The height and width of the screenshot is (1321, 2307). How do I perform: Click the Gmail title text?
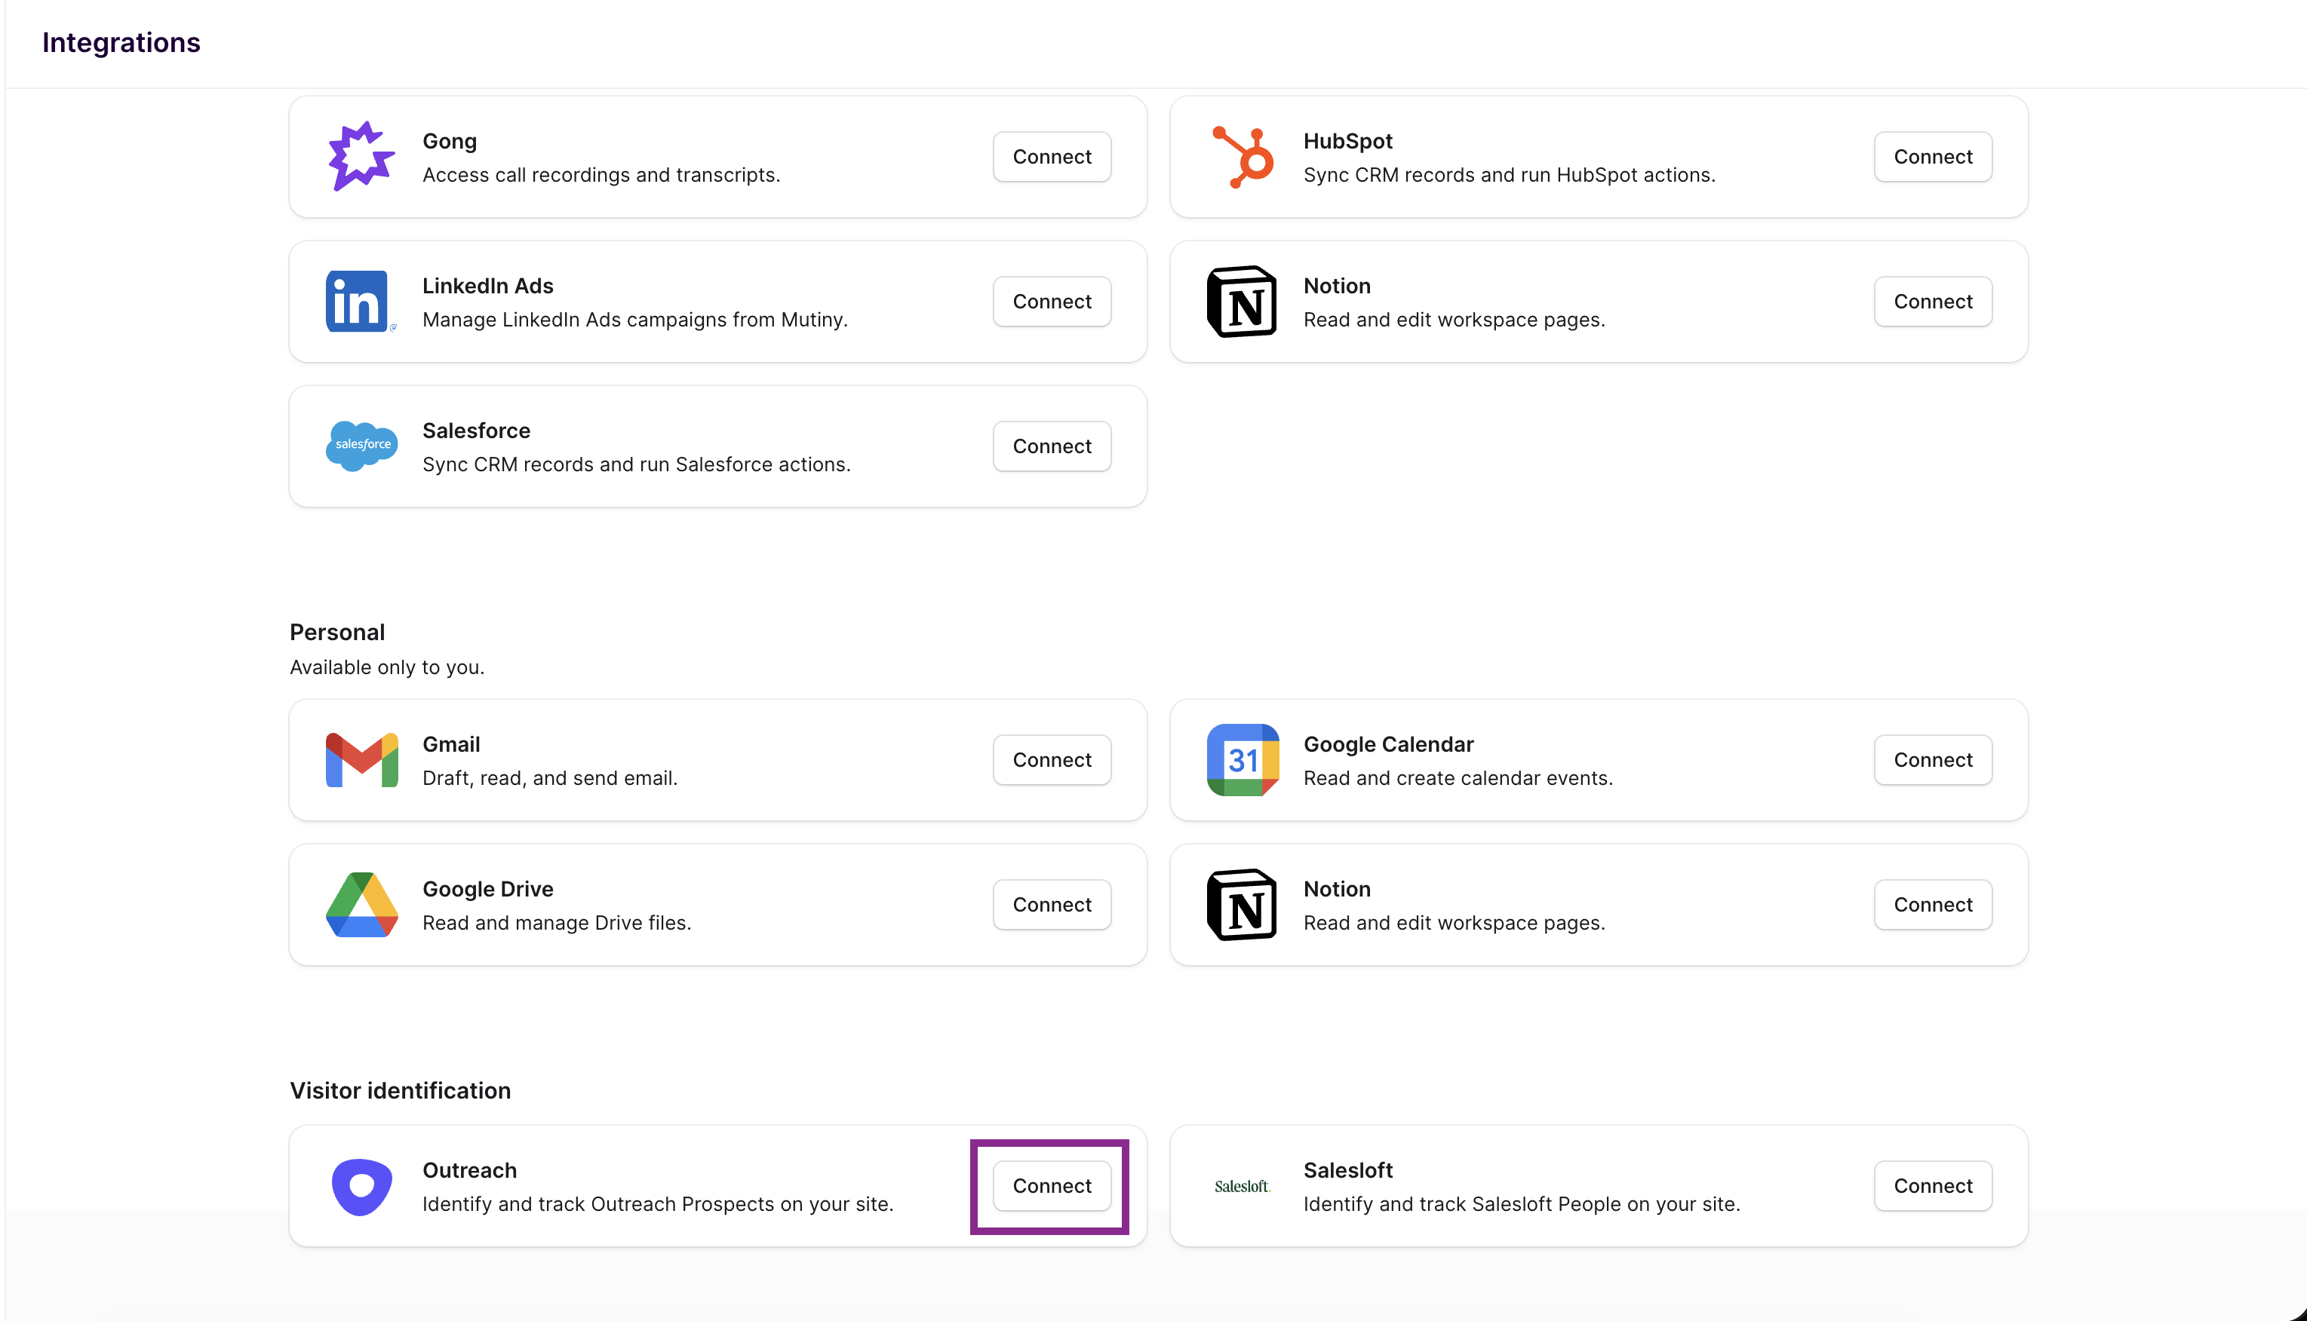click(x=451, y=744)
